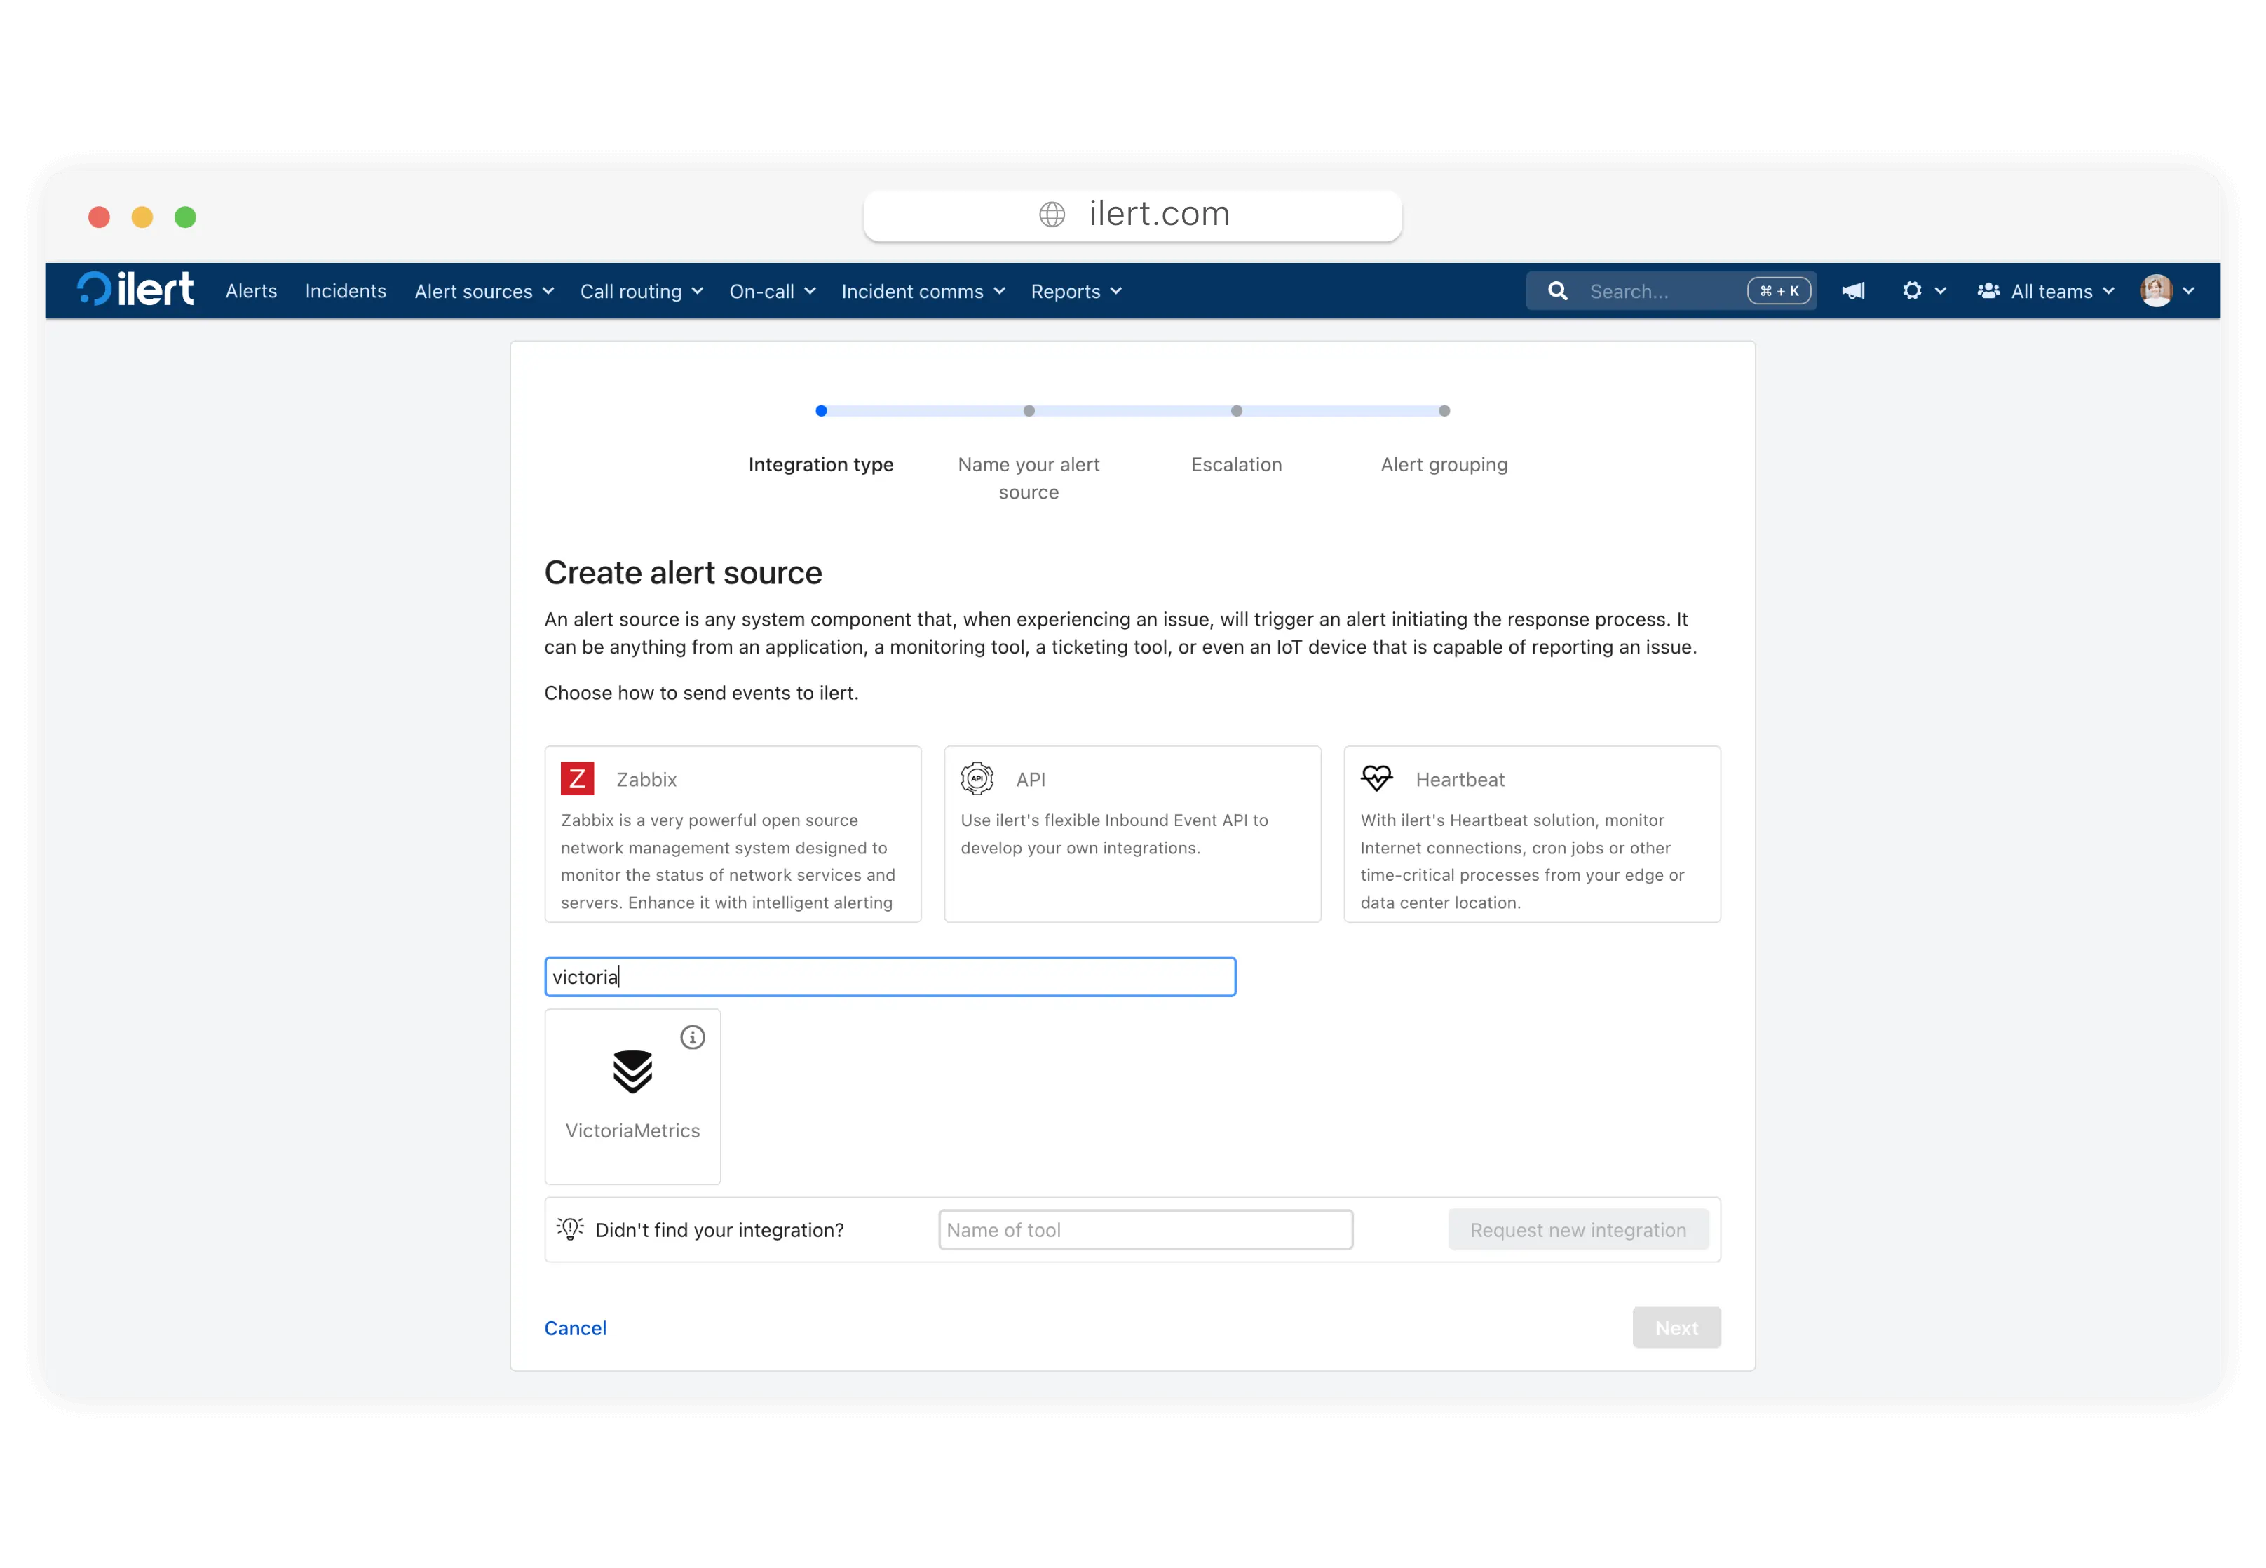This screenshot has height=1568, width=2266.
Task: Choose the Zabbix integration card
Action: pos(733,833)
